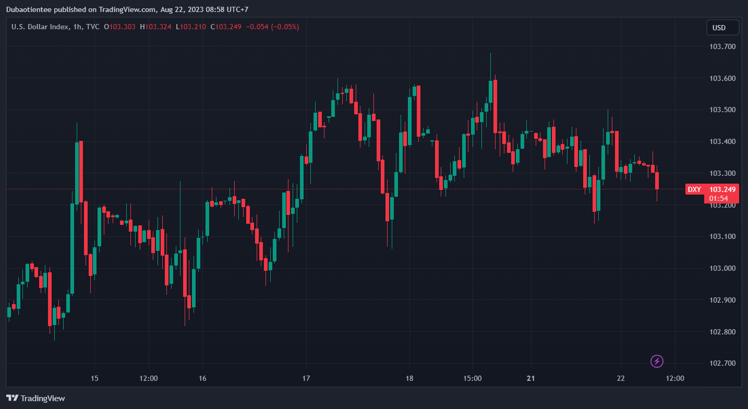Click the 15:00 time axis label
Viewport: 748px width, 409px height.
pyautogui.click(x=472, y=378)
